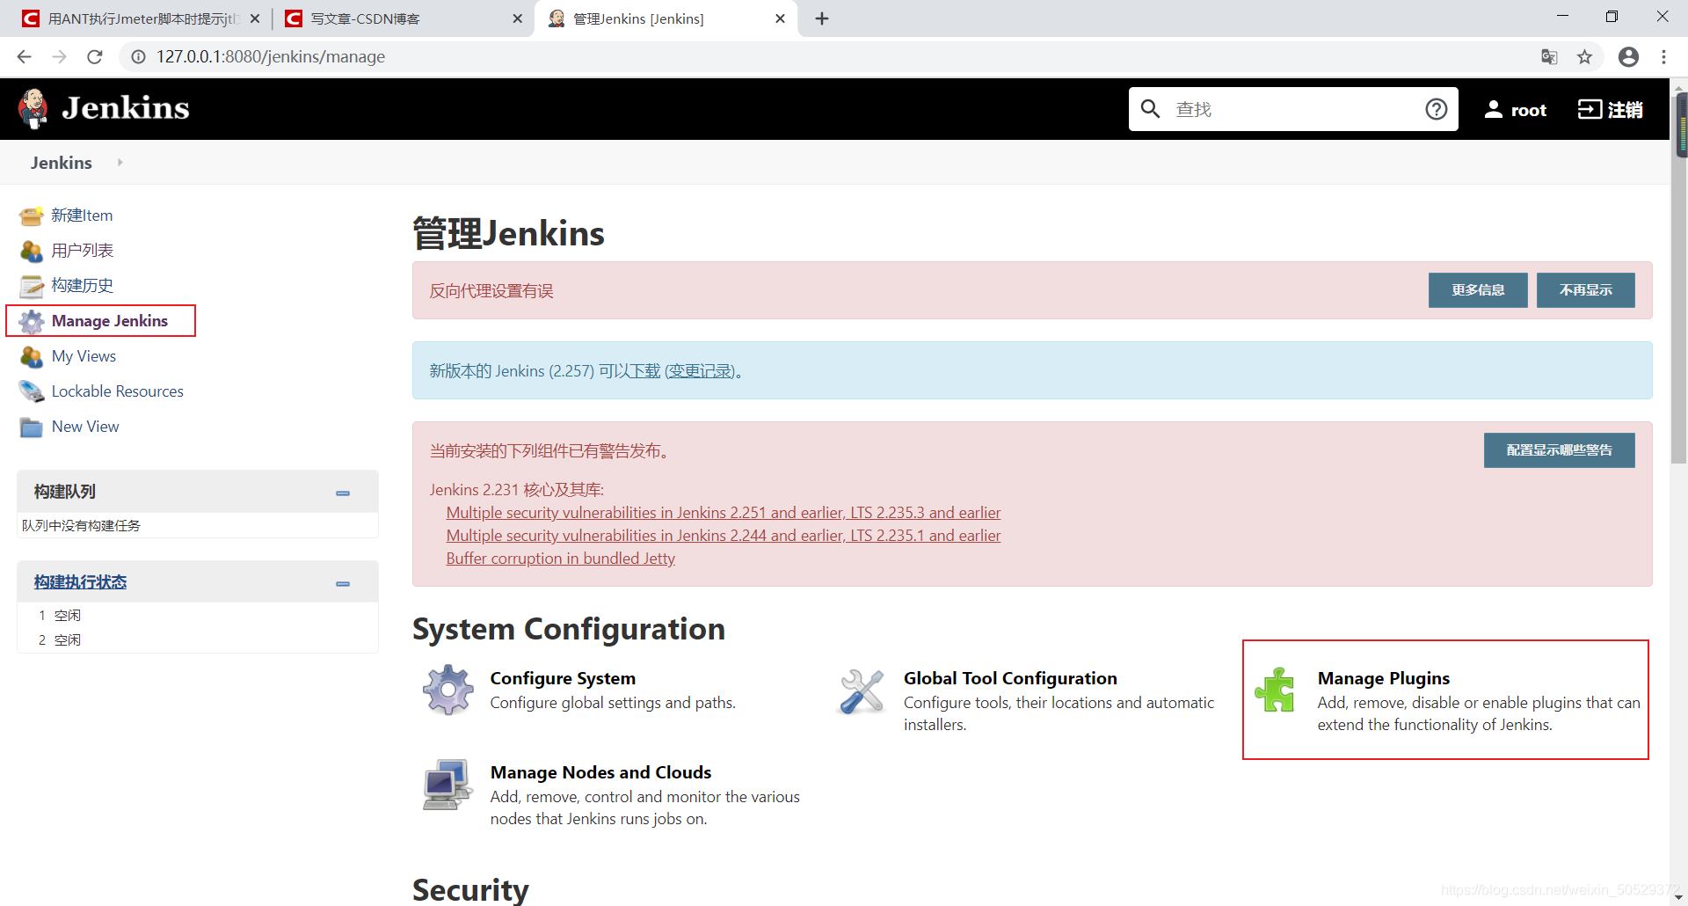The image size is (1688, 906).
Task: Click the Global Tool Configuration tools icon
Action: (862, 690)
